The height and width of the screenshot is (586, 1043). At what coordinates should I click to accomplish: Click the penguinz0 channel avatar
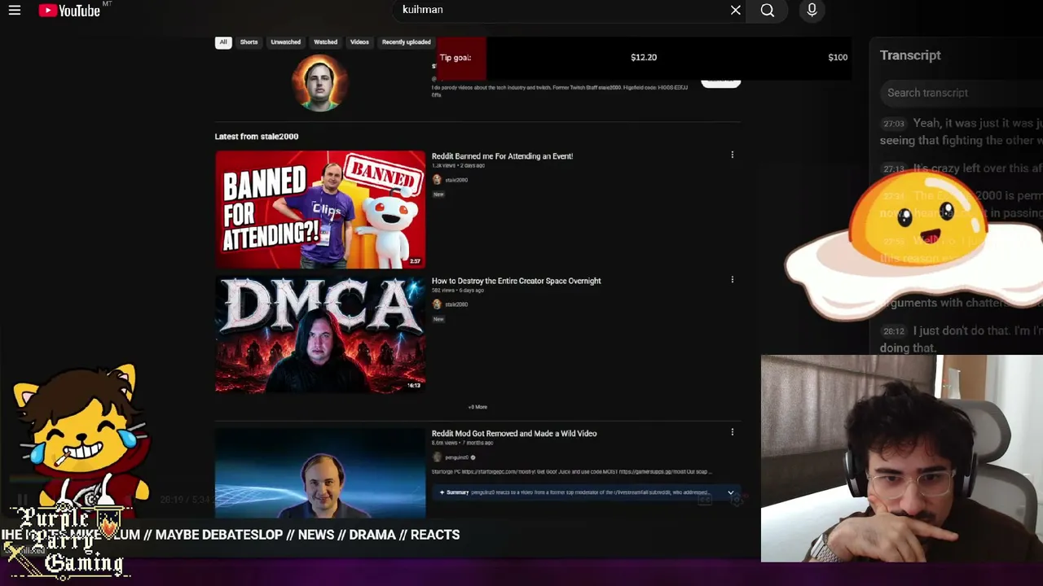pyautogui.click(x=437, y=457)
